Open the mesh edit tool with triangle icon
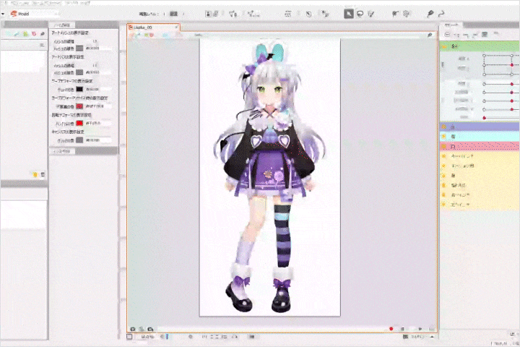Screen dimensions: 520x347 pyautogui.click(x=233, y=14)
